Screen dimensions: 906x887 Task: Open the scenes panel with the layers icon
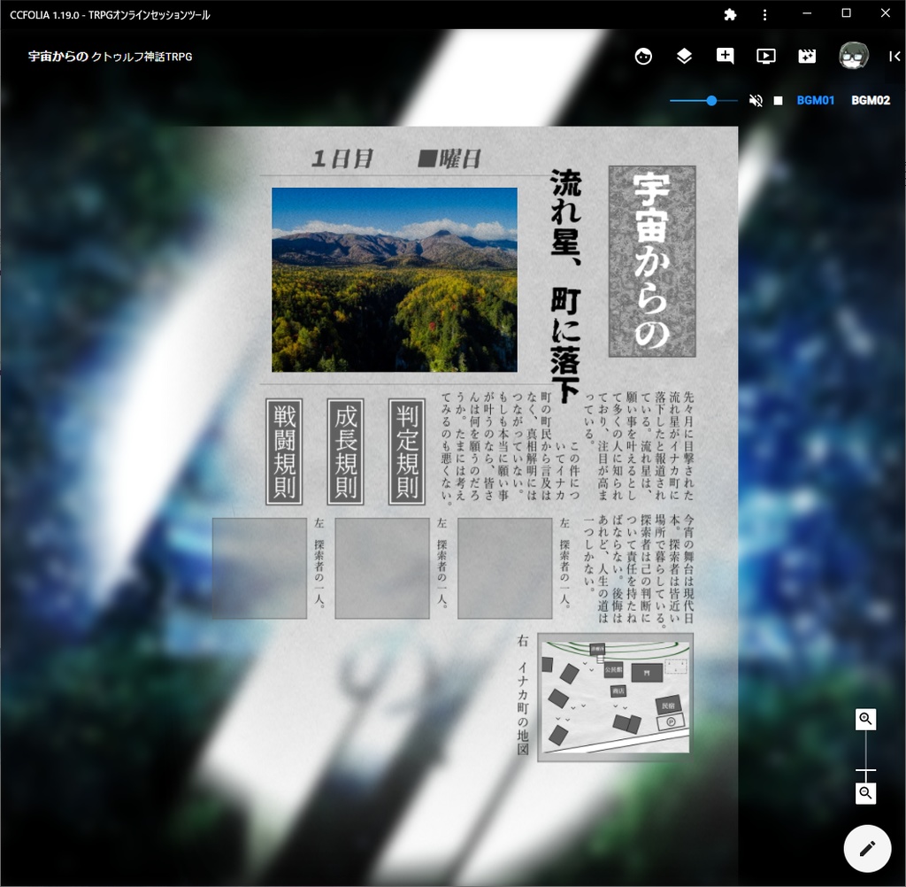click(684, 56)
